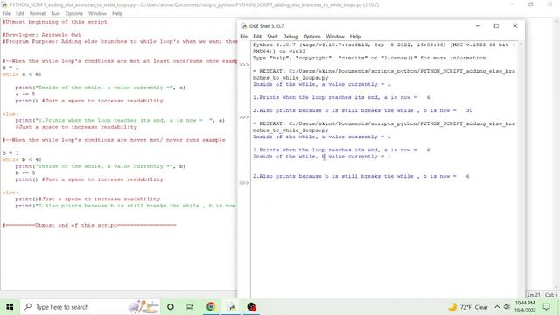Click the 'never runs example' comment line
The width and height of the screenshot is (560, 315).
pyautogui.click(x=114, y=140)
